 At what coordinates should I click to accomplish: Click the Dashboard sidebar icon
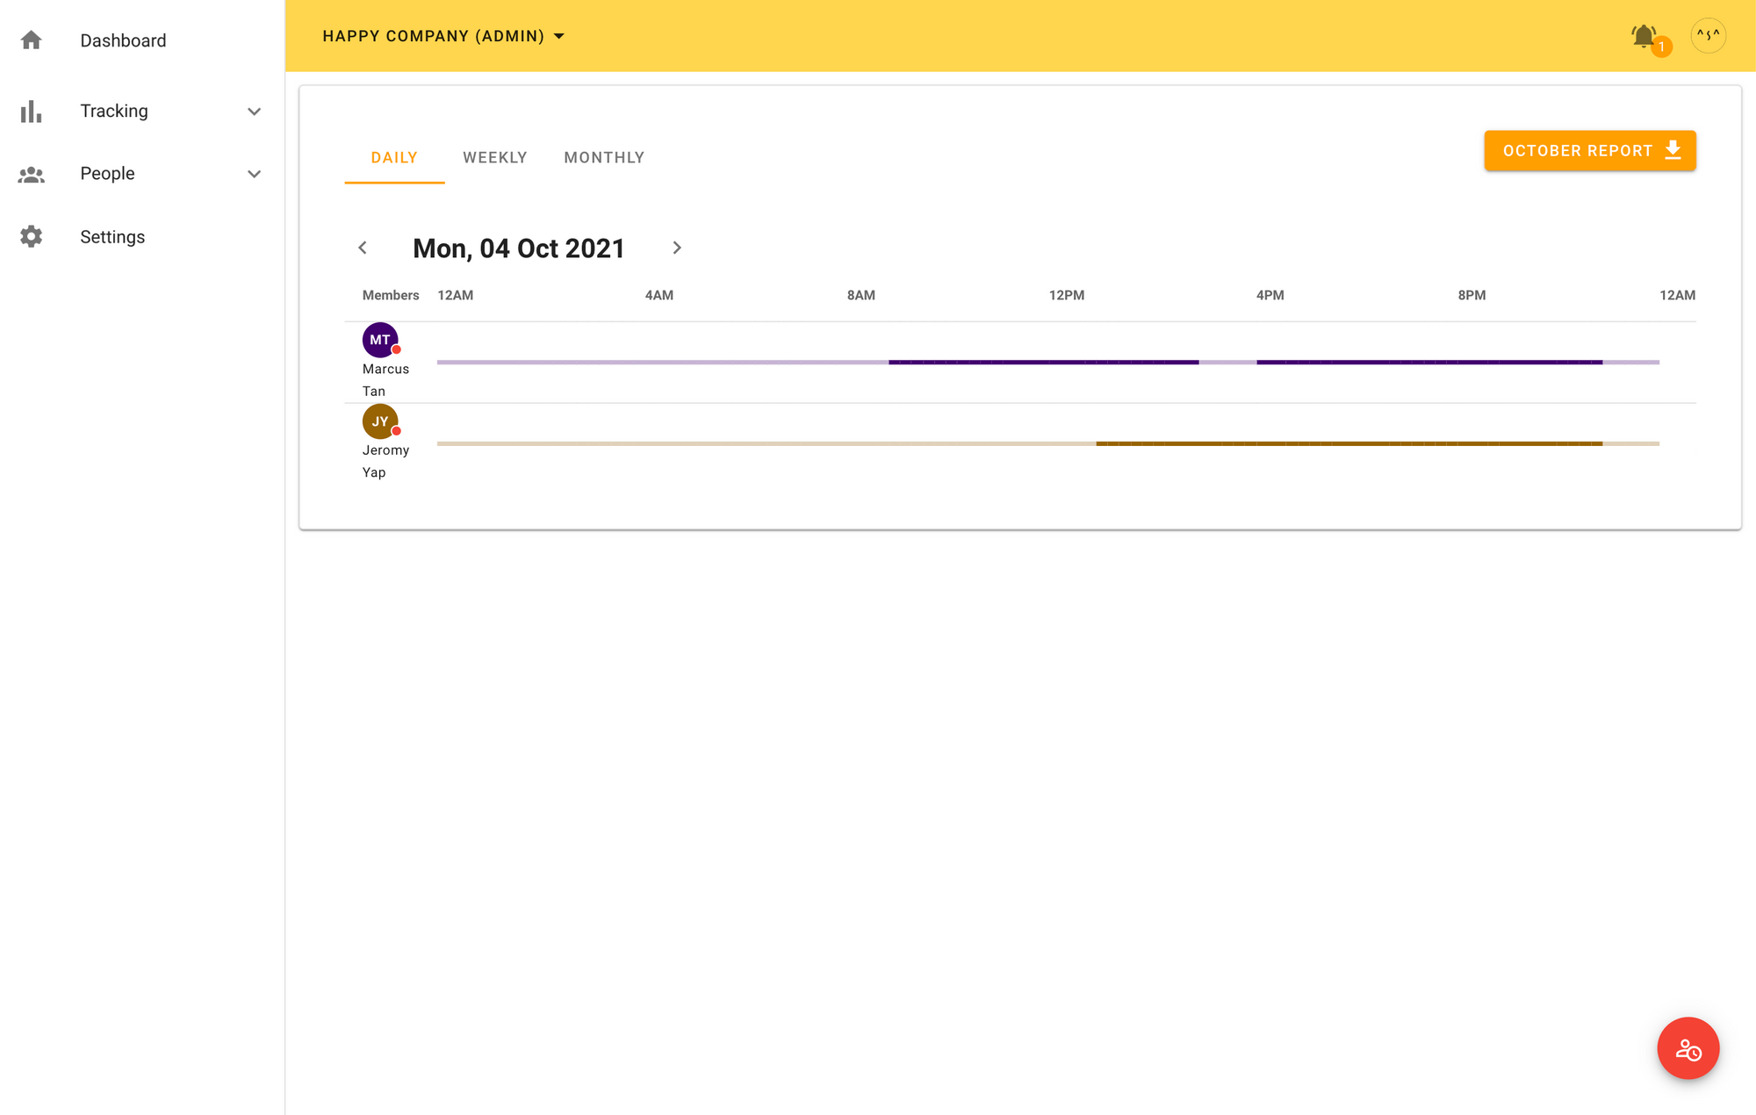(x=31, y=40)
